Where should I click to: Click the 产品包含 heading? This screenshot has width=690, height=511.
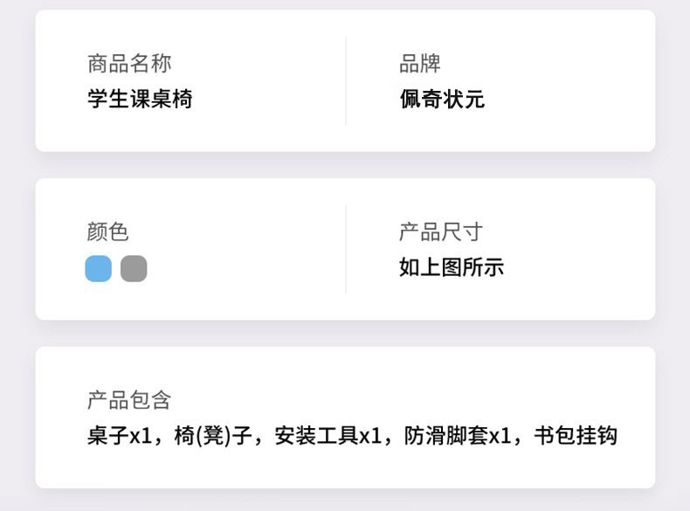tap(129, 400)
